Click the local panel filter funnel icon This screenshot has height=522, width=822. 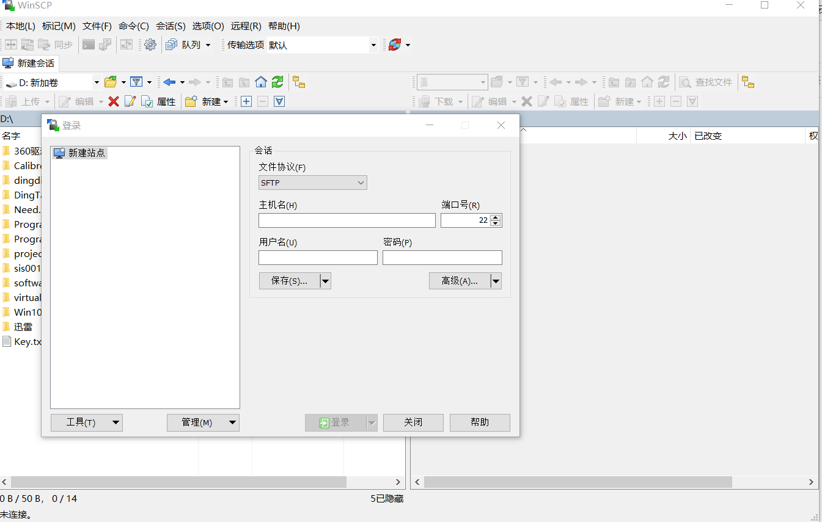pos(136,82)
